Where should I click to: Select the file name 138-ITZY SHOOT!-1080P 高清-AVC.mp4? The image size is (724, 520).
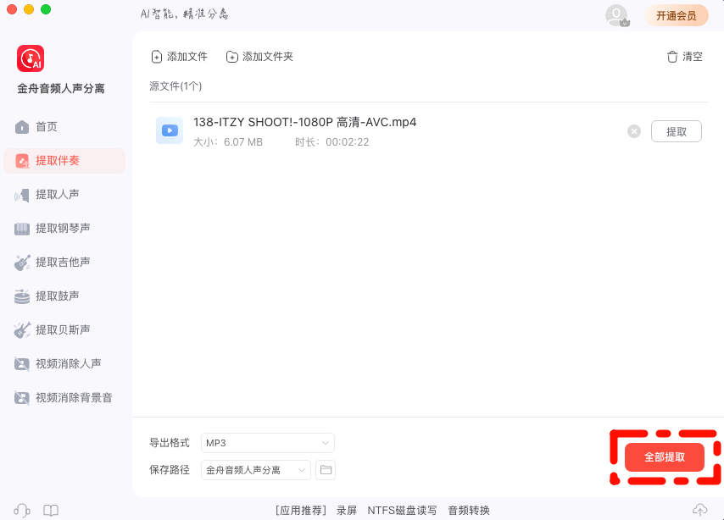[x=304, y=122]
